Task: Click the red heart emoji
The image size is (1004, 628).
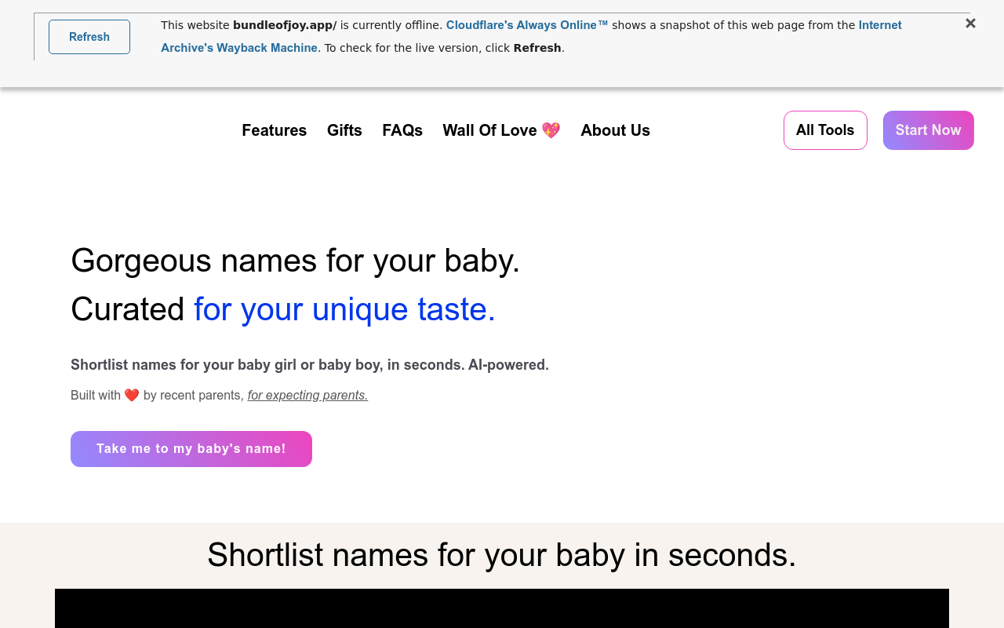Action: point(132,395)
